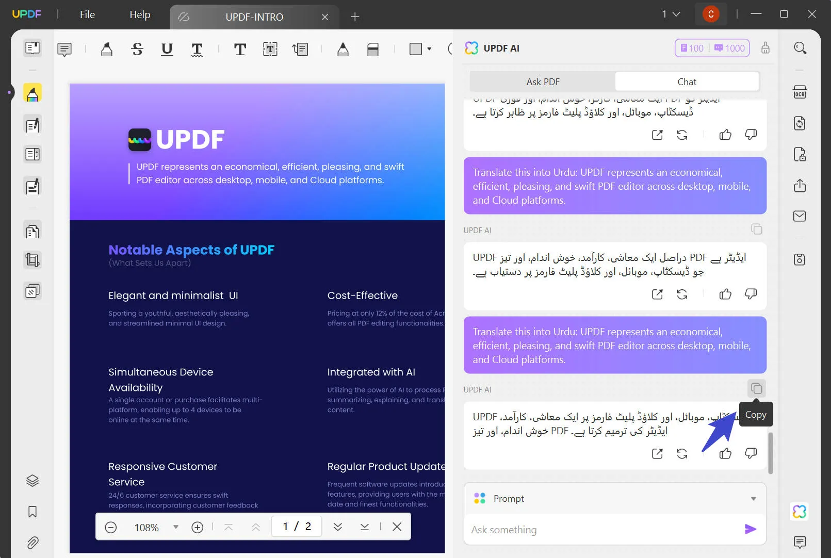Select the Sticky Note comment tool
Screen dimensions: 831x558
(64, 50)
